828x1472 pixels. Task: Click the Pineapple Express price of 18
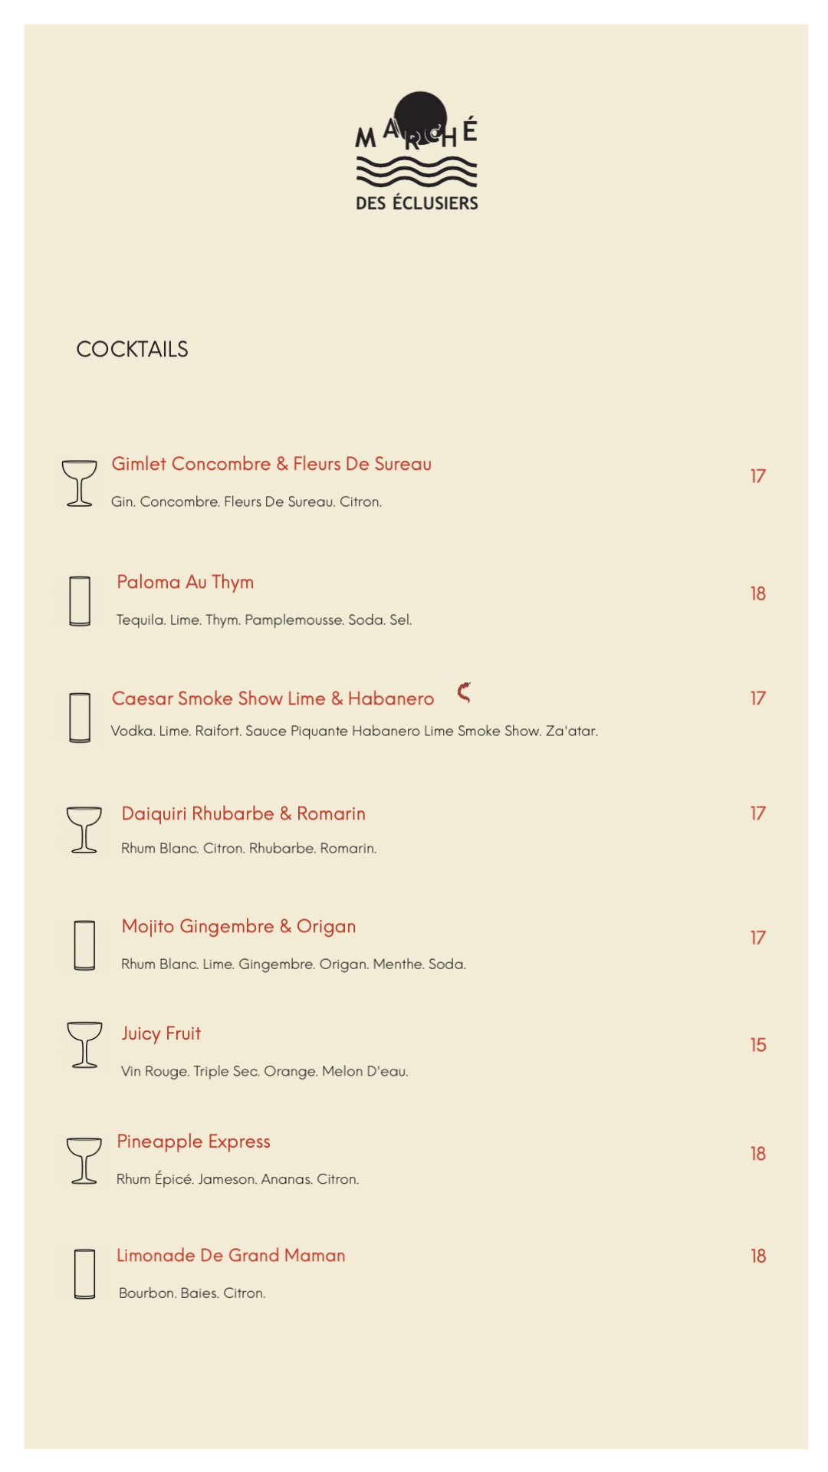pos(757,1154)
